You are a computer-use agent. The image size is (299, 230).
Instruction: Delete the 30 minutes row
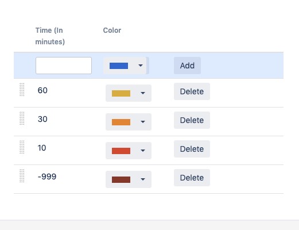point(192,120)
